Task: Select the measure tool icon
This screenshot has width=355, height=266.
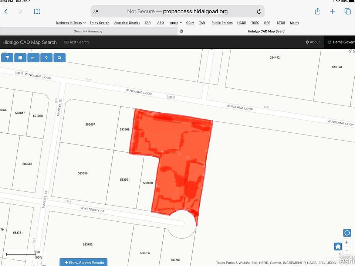Action: pos(33,58)
